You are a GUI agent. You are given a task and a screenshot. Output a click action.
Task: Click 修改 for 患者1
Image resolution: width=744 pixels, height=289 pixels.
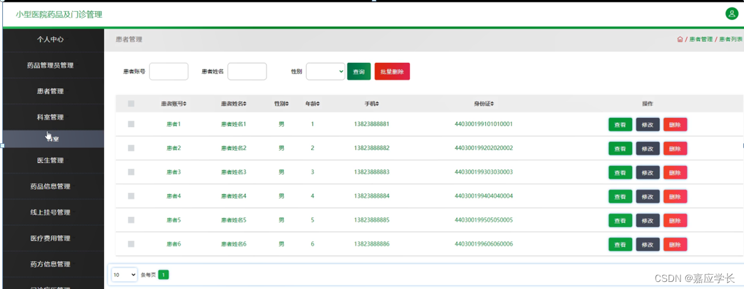[648, 124]
